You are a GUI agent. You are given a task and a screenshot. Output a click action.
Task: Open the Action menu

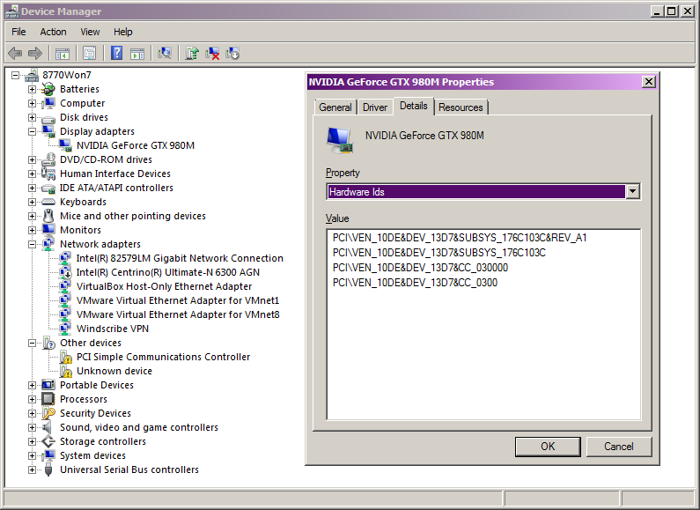point(53,32)
